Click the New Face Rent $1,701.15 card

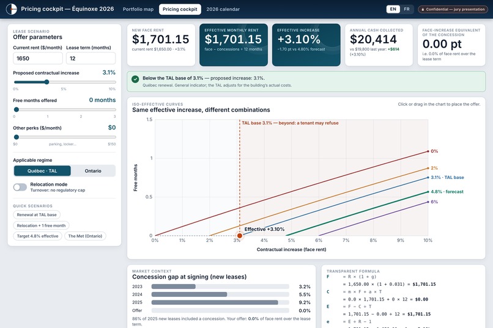click(161, 45)
